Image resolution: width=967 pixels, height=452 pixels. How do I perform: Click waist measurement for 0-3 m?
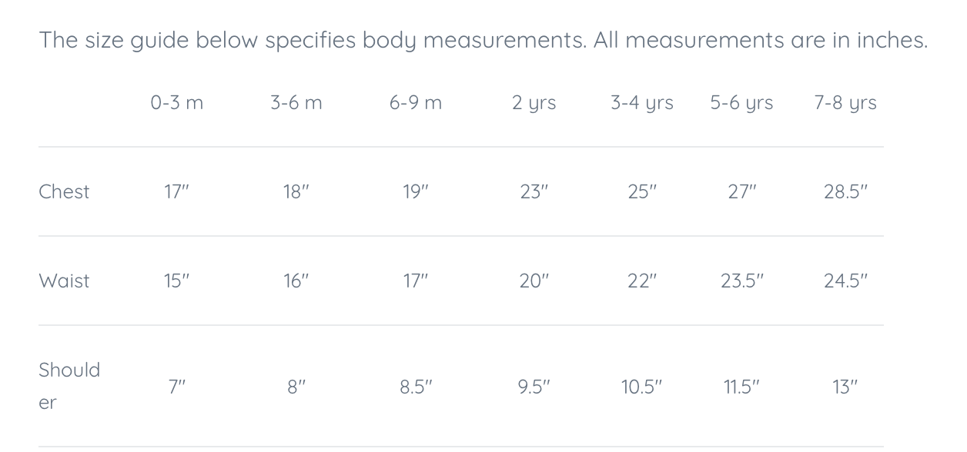click(177, 281)
